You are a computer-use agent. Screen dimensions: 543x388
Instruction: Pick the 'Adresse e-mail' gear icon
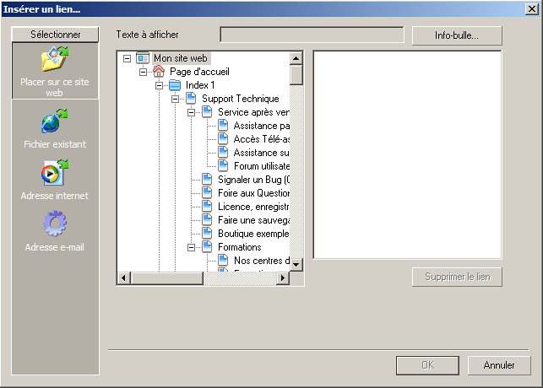pos(55,224)
